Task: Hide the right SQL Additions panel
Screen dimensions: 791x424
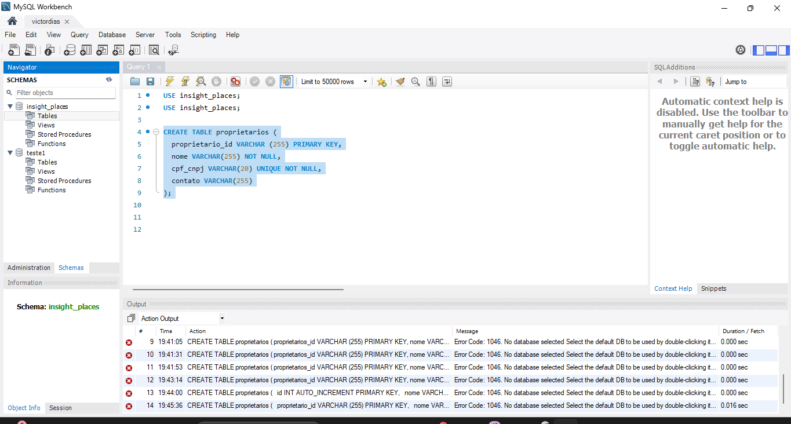Action: pyautogui.click(x=784, y=50)
